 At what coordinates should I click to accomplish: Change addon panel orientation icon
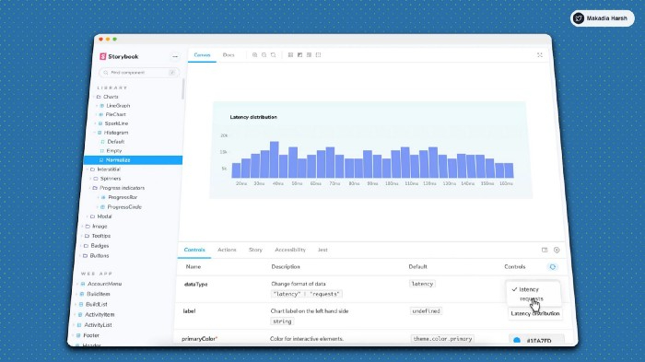coord(545,250)
